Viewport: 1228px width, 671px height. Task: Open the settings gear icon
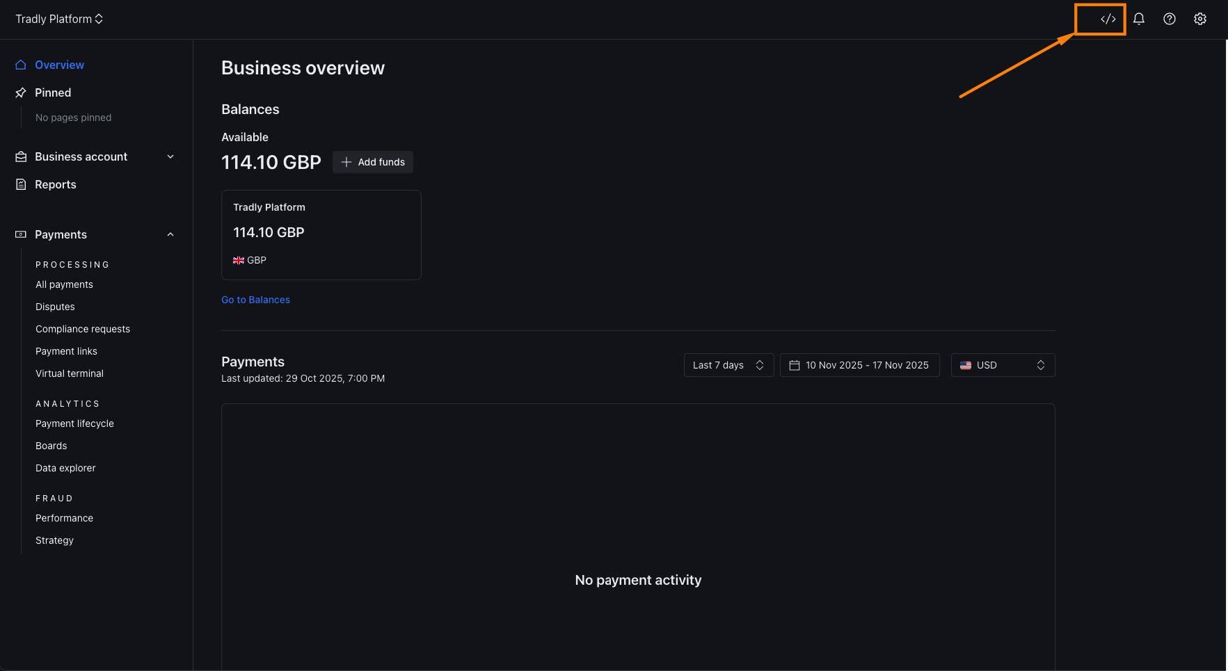pyautogui.click(x=1199, y=19)
